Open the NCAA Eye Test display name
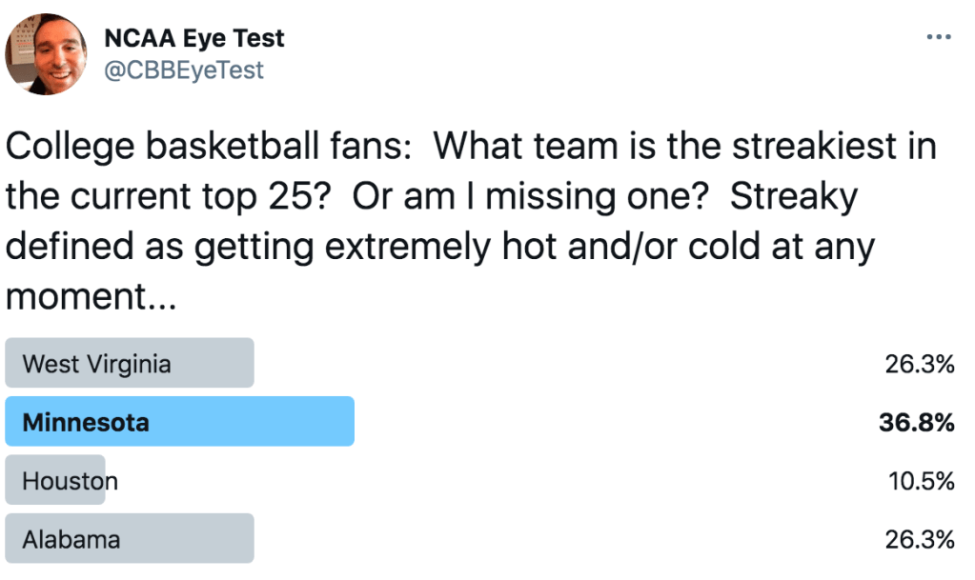The image size is (975, 580). click(193, 38)
